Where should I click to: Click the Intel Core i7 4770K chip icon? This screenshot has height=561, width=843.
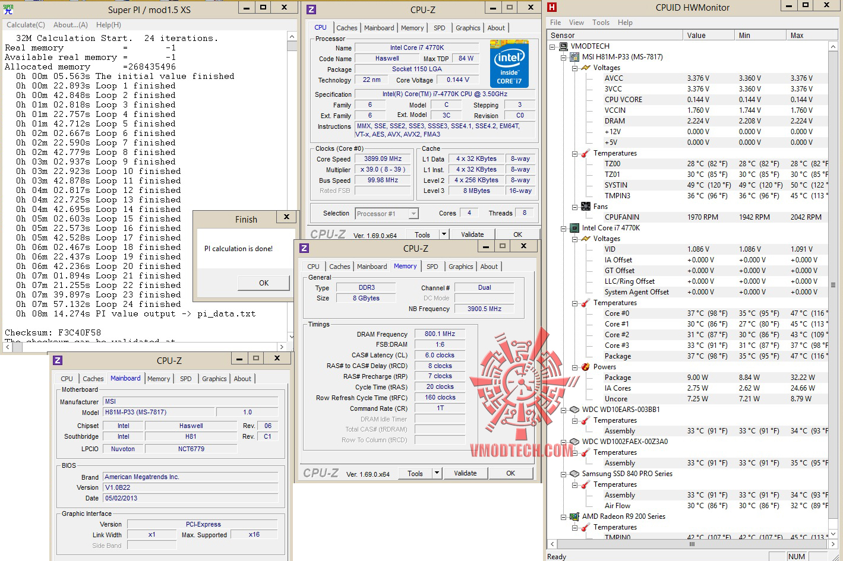(574, 228)
